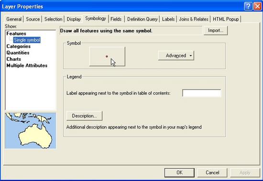Open the Description... dialog
Image resolution: width=263 pixels, height=181 pixels.
pyautogui.click(x=84, y=116)
